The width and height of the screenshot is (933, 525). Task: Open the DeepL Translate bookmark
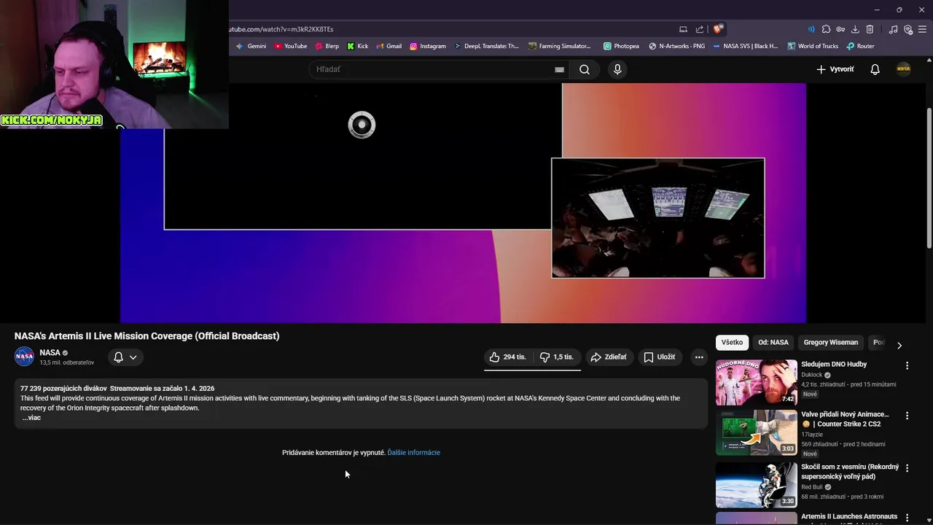point(486,46)
